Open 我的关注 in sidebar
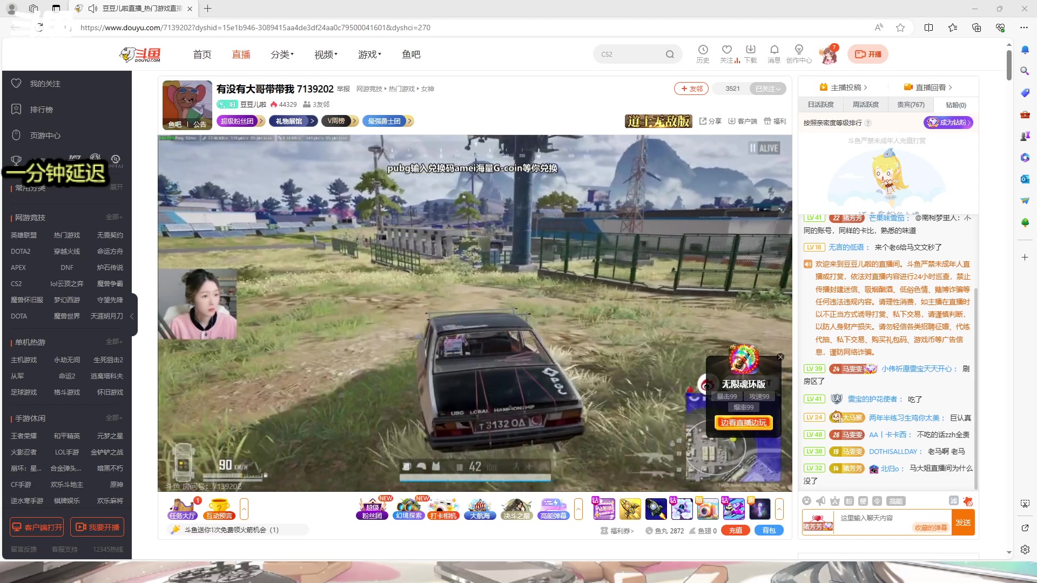 tap(45, 84)
